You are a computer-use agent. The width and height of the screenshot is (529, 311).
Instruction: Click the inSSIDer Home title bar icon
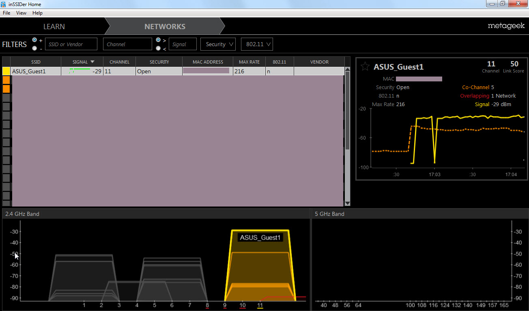pos(3,4)
